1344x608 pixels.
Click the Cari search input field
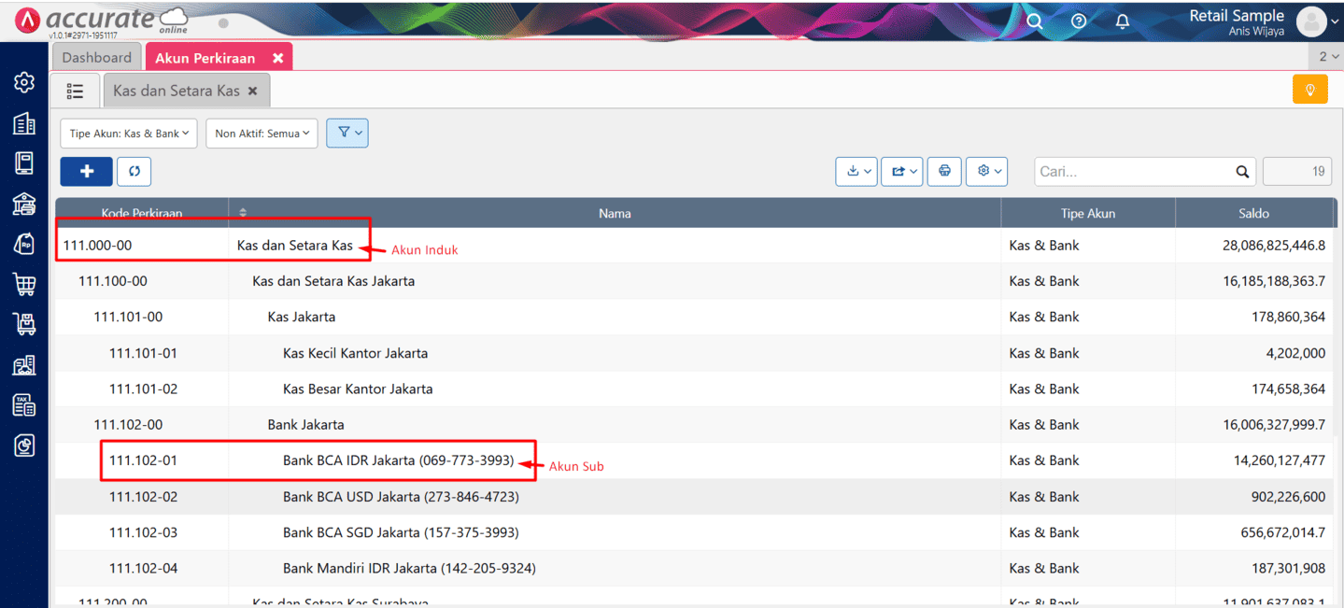tap(1134, 172)
